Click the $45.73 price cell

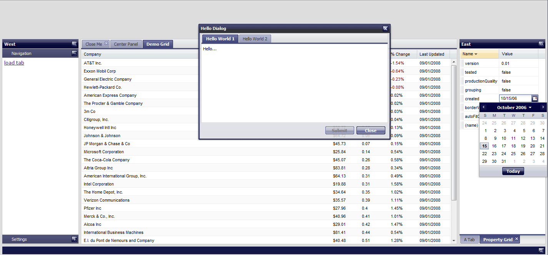click(x=339, y=144)
